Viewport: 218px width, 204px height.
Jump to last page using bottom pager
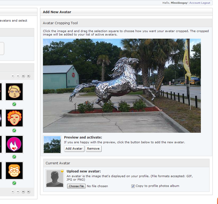(28, 192)
